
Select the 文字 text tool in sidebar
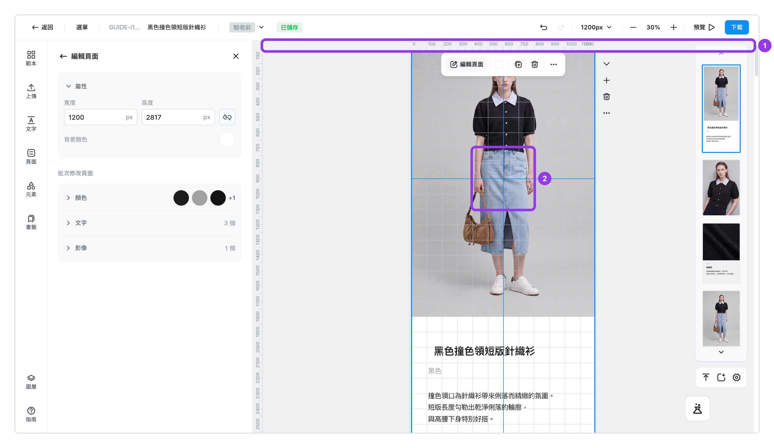click(31, 124)
